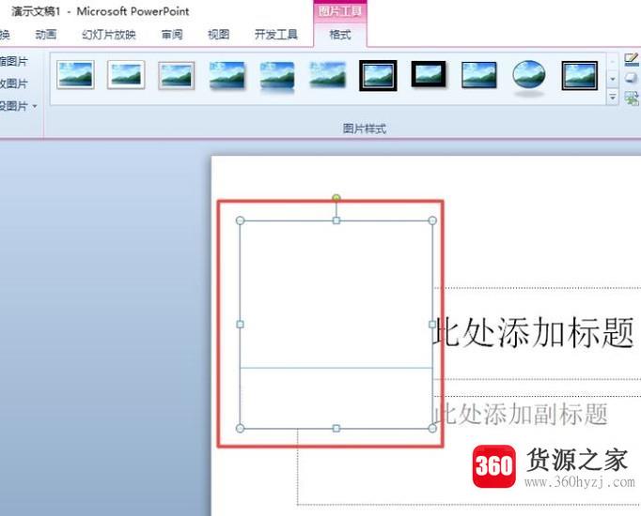641x516 pixels.
Task: Click the 重设图片 reset picture command
Action: point(13,106)
